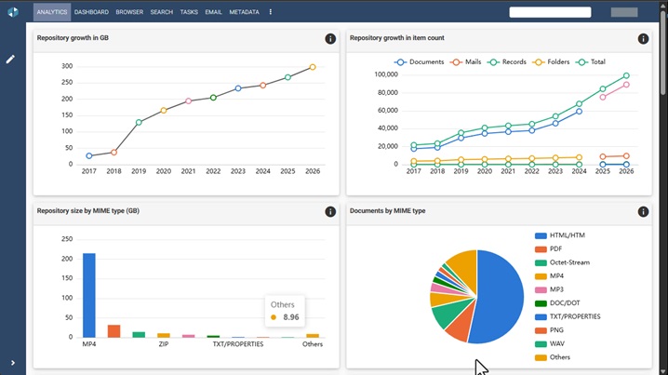Image resolution: width=668 pixels, height=375 pixels.
Task: Click the 'Repository growth in item count' title
Action: pos(397,38)
